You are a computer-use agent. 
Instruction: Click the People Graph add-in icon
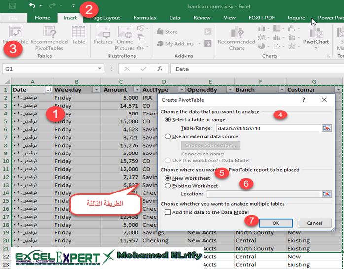pos(207,44)
